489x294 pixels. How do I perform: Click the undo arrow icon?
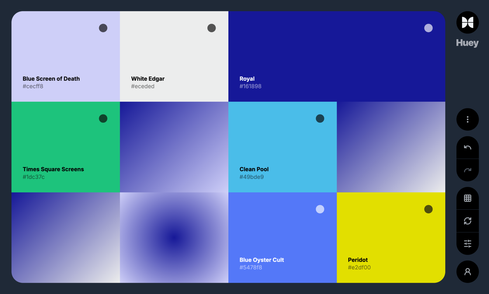(467, 148)
